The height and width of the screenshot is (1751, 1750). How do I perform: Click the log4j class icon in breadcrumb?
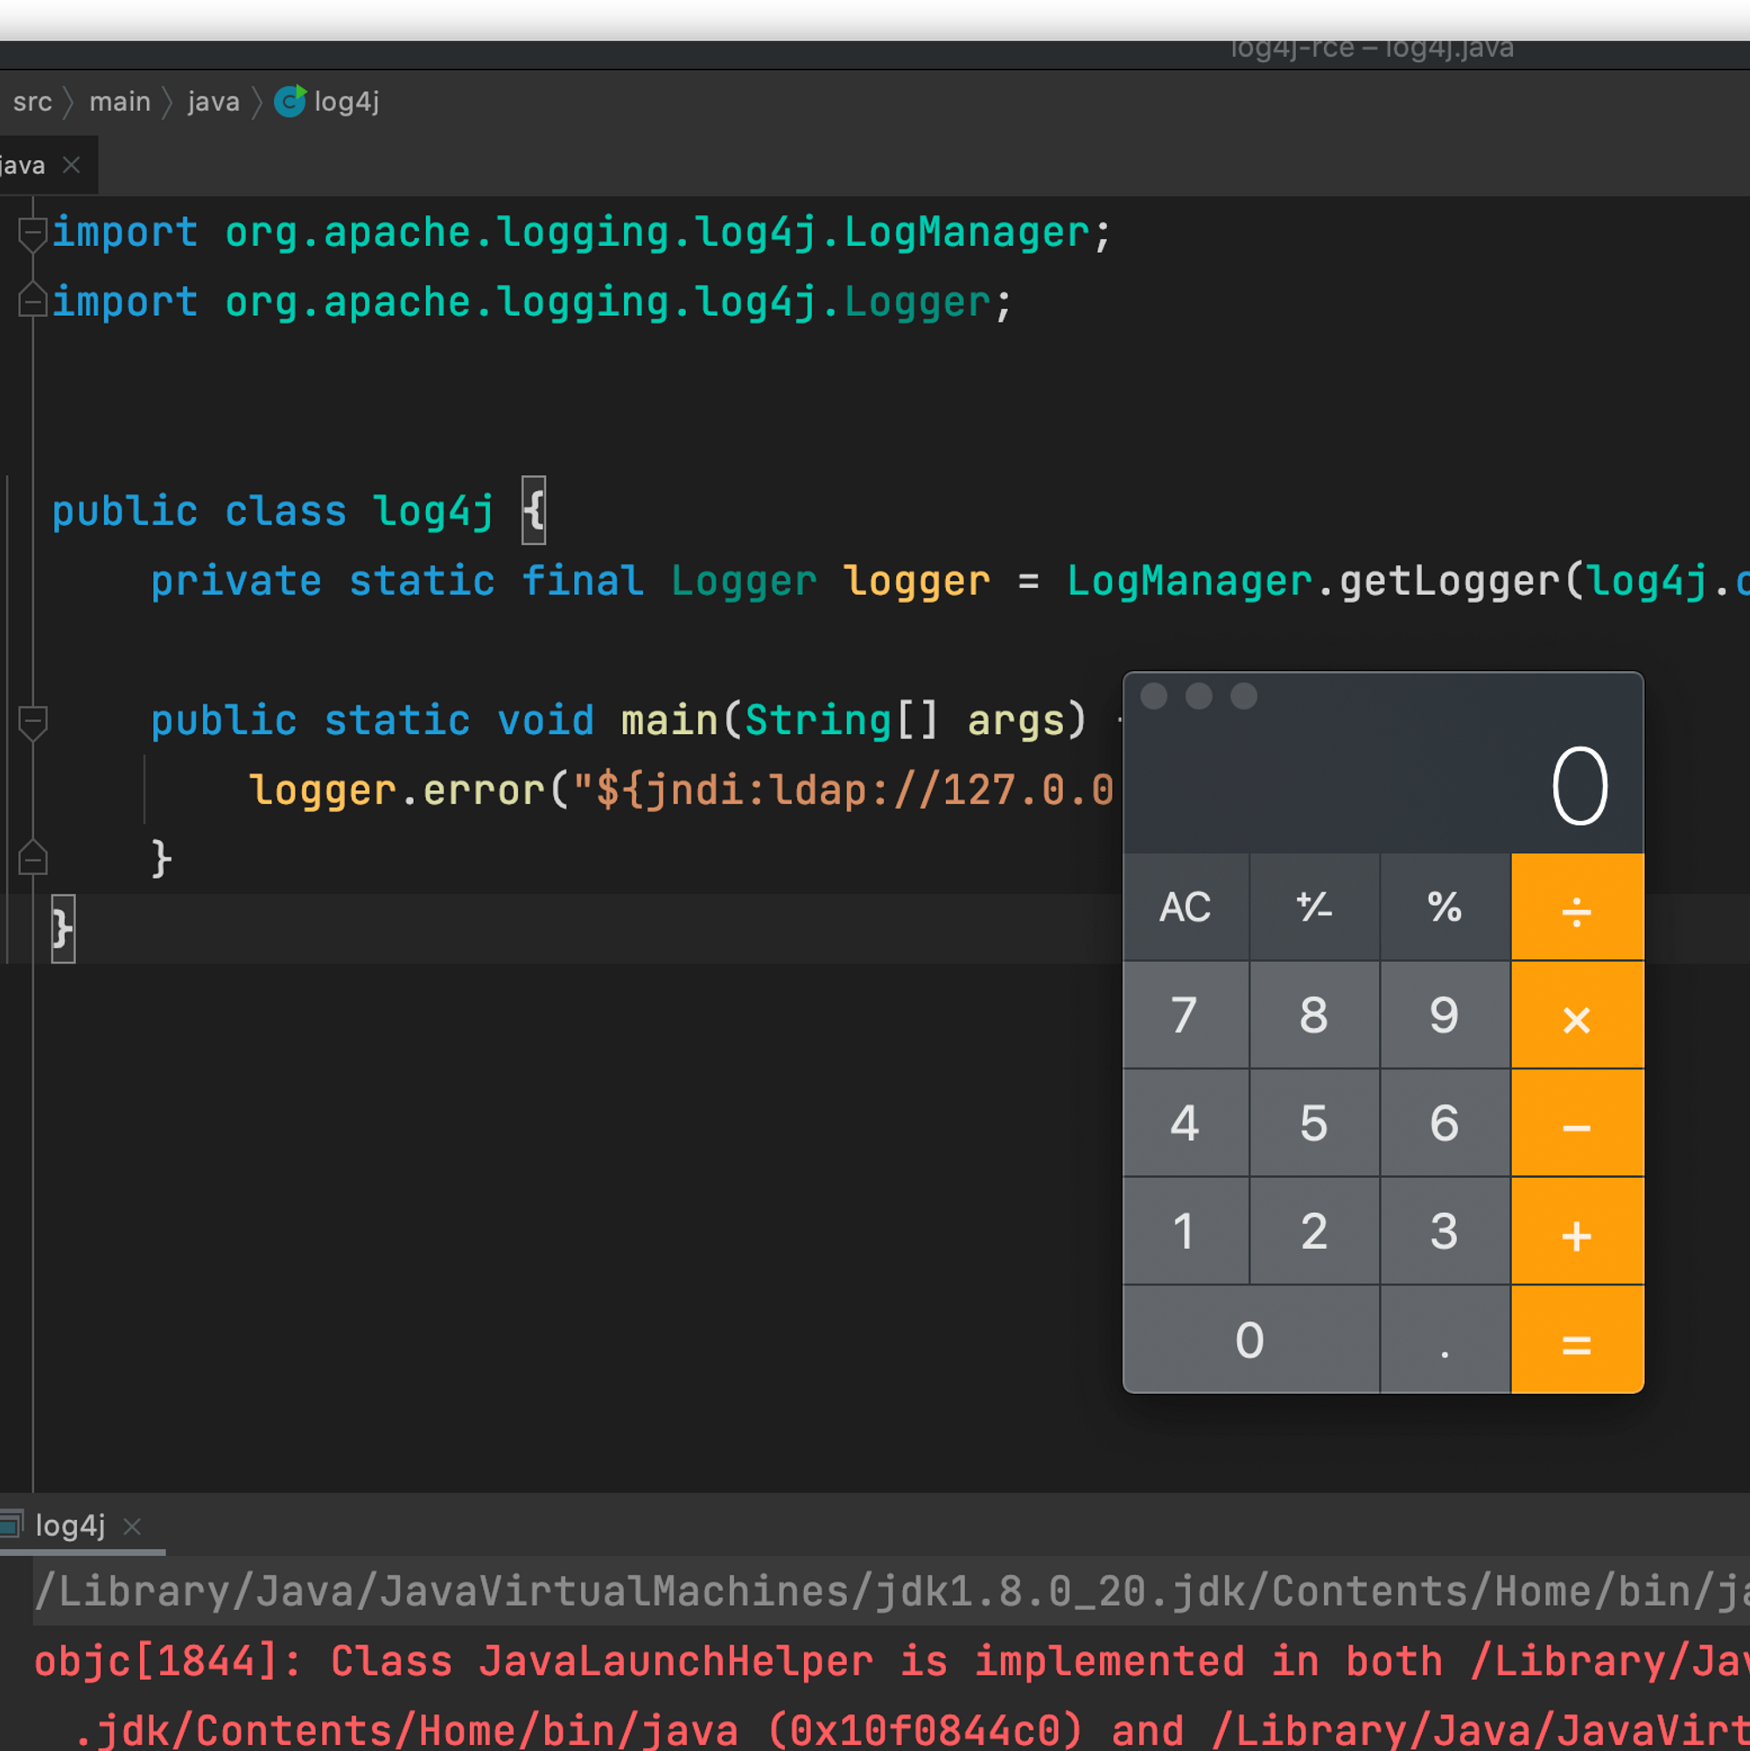click(290, 102)
